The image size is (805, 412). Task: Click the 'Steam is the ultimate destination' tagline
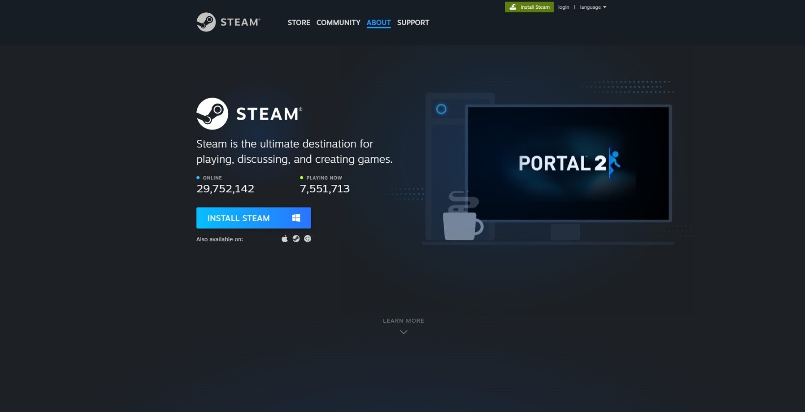[x=295, y=152]
